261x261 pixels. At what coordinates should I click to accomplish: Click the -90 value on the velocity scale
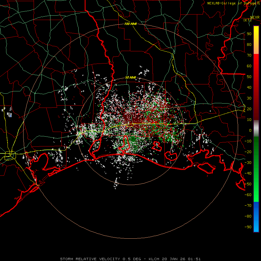click(248, 227)
